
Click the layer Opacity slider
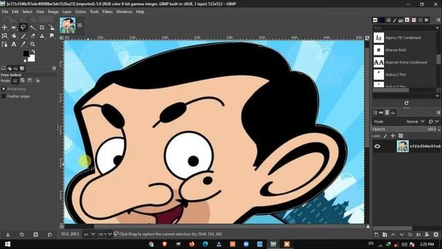pyautogui.click(x=405, y=129)
